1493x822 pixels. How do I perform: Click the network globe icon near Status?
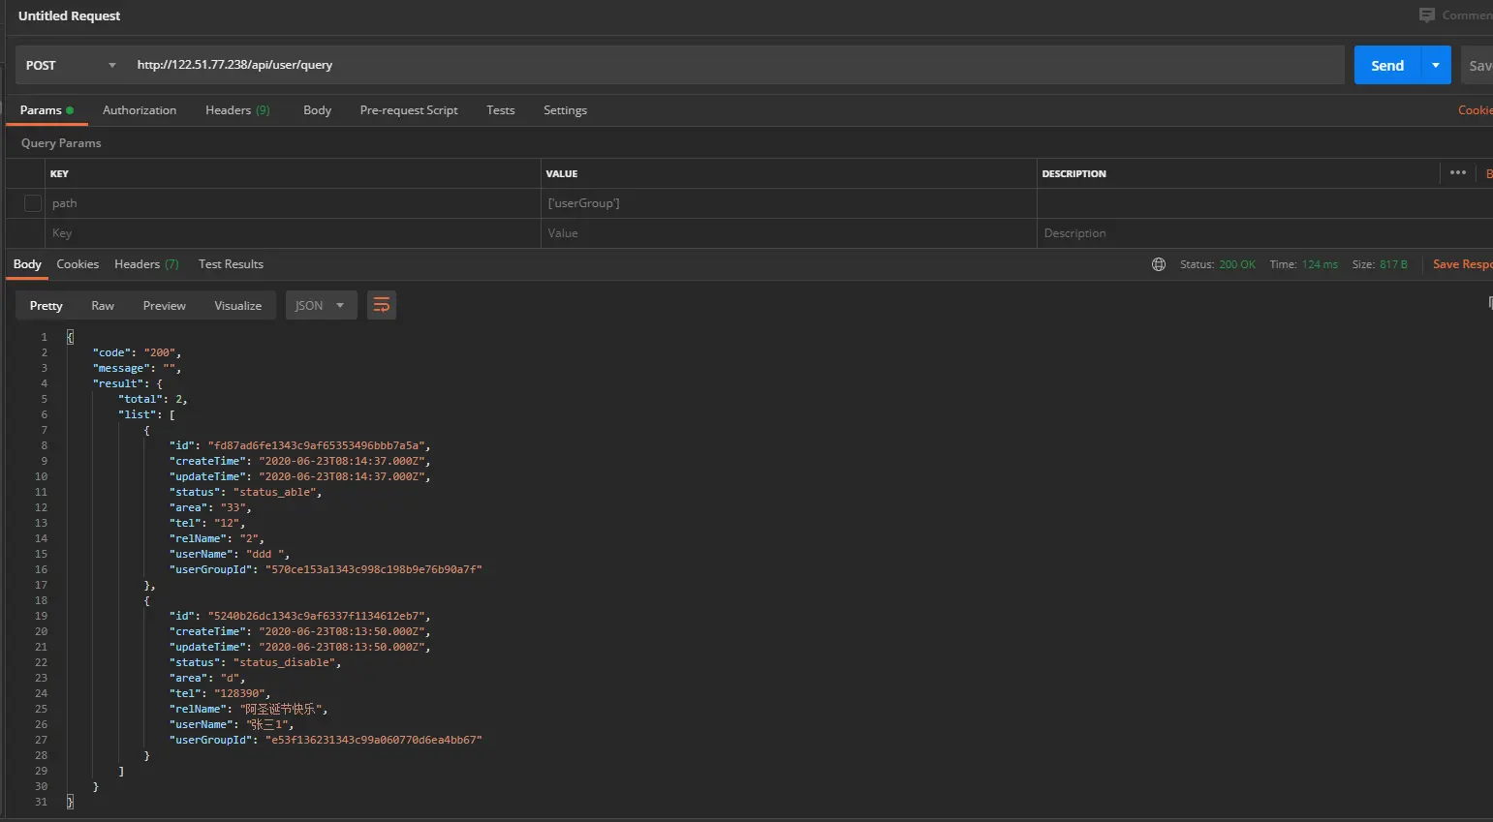(x=1159, y=264)
